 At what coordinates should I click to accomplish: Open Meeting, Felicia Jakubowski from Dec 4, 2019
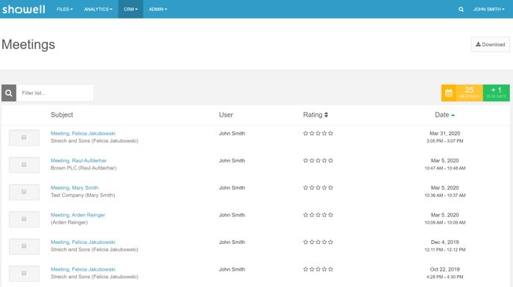(83, 242)
